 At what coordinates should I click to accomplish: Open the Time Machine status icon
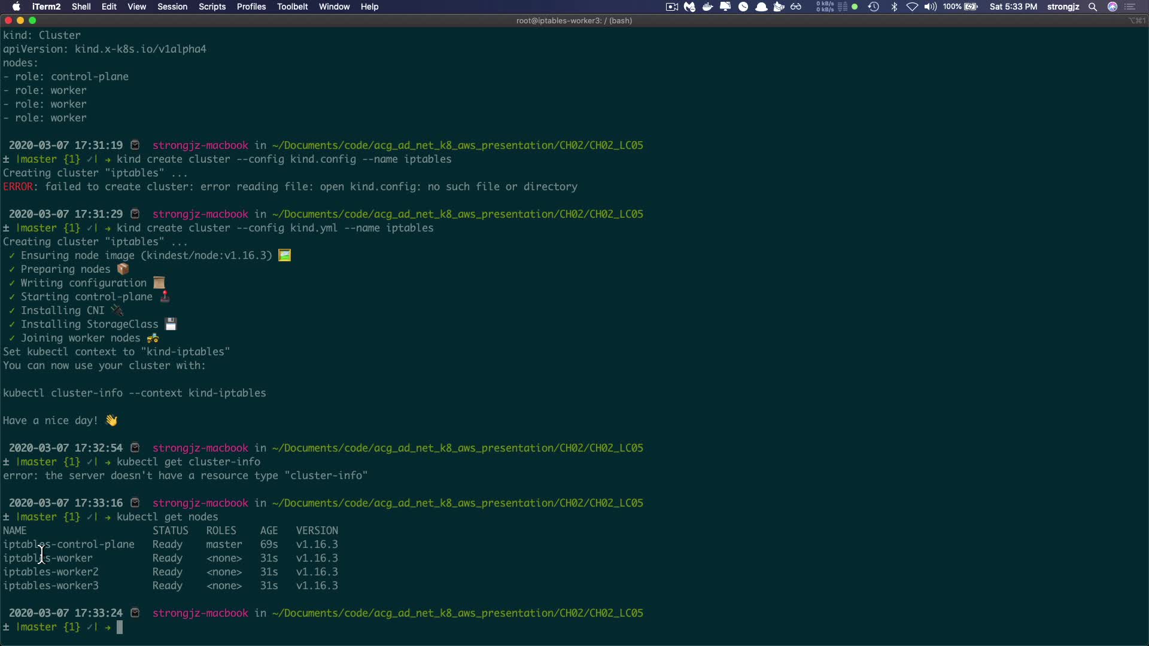click(x=874, y=7)
